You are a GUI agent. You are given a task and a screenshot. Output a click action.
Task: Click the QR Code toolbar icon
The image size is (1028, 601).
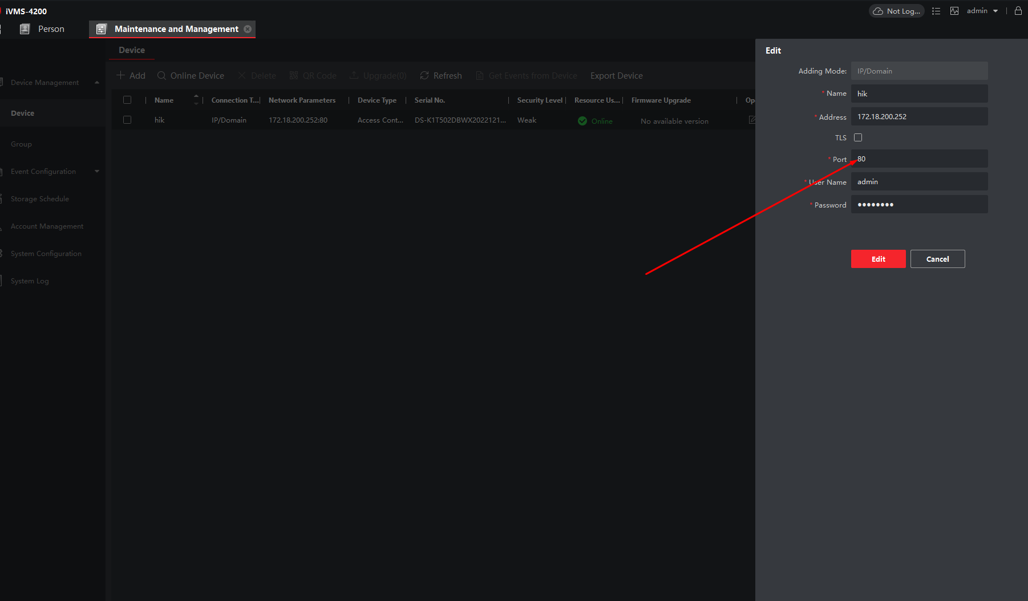click(x=294, y=75)
